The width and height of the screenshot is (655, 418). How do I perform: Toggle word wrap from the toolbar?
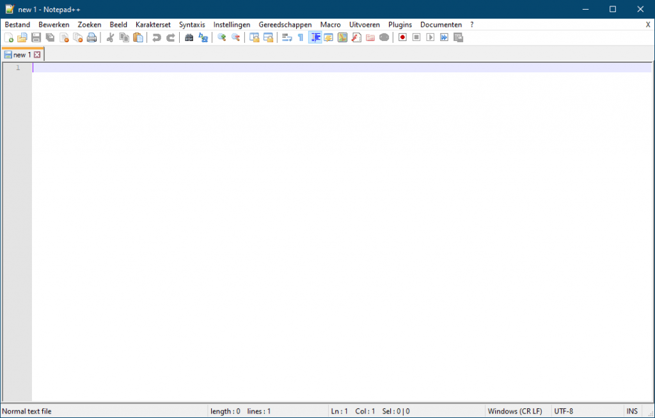tap(285, 37)
